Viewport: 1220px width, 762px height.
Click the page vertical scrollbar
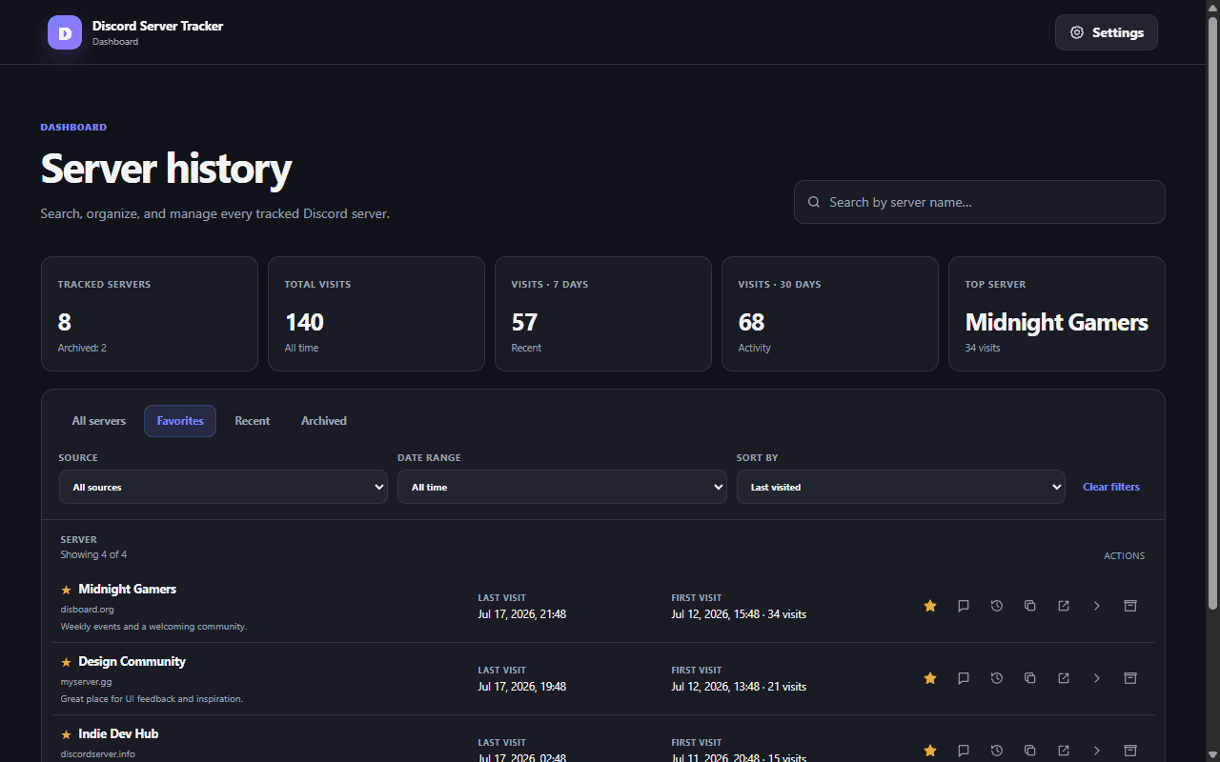(1212, 314)
